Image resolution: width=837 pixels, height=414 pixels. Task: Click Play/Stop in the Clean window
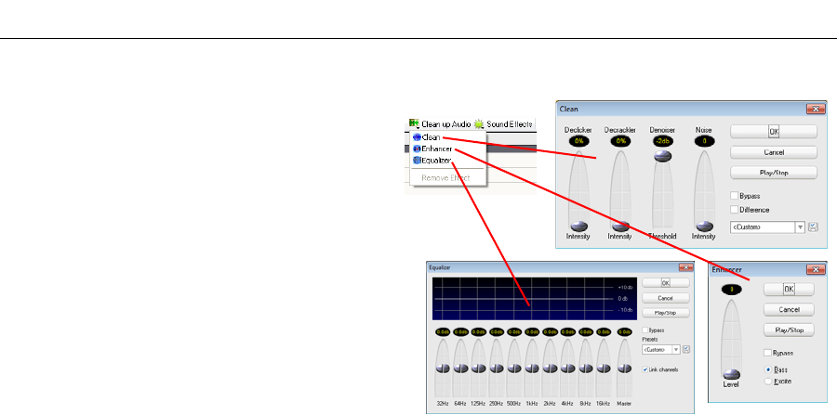click(x=774, y=173)
